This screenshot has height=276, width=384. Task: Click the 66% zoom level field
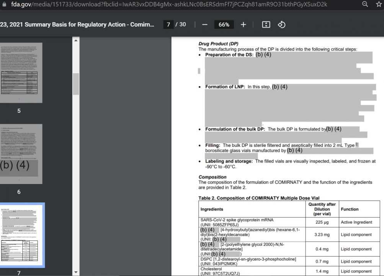[224, 25]
